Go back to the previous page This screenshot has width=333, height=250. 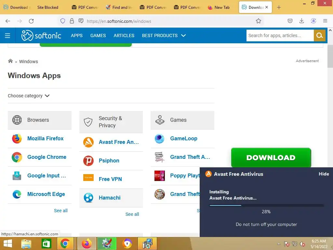click(8, 21)
